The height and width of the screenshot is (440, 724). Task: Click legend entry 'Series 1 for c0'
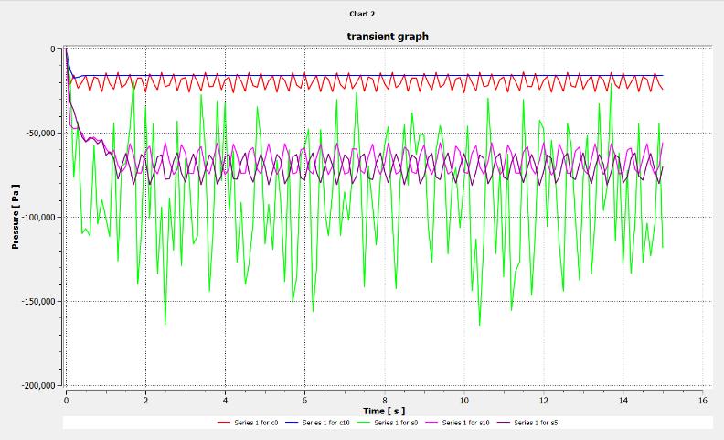[256, 423]
